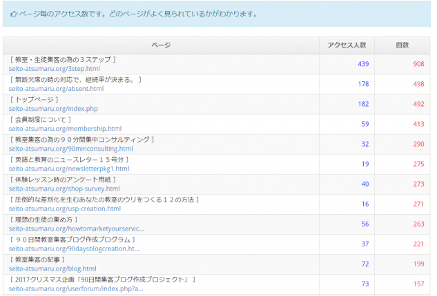The image size is (437, 296).
Task: Select the title 無断欠席の時の対応で、継続率が決まる。
Action: (75, 79)
